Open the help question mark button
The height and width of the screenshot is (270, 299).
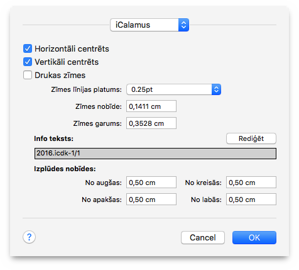(29, 237)
